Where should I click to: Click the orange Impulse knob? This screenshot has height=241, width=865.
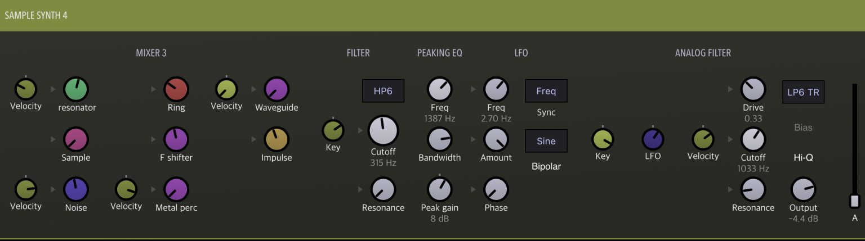point(277,139)
